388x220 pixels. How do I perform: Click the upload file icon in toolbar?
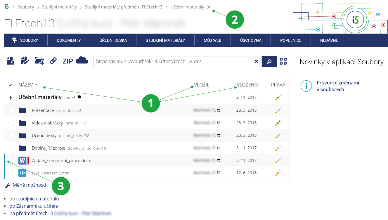pyautogui.click(x=11, y=61)
